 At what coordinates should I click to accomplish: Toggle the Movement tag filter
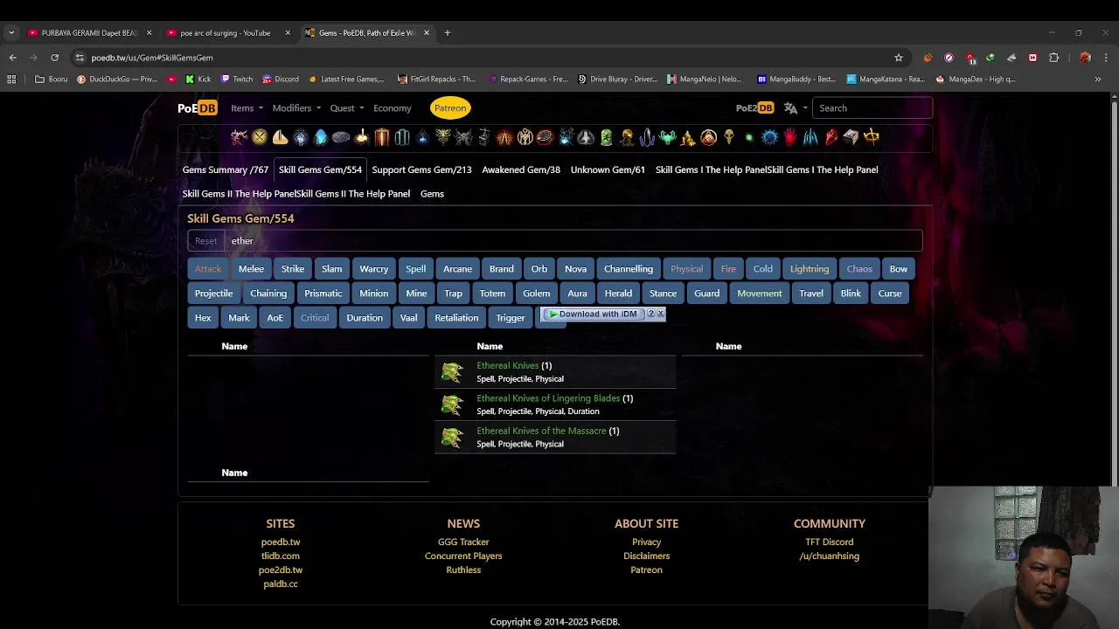click(x=760, y=294)
